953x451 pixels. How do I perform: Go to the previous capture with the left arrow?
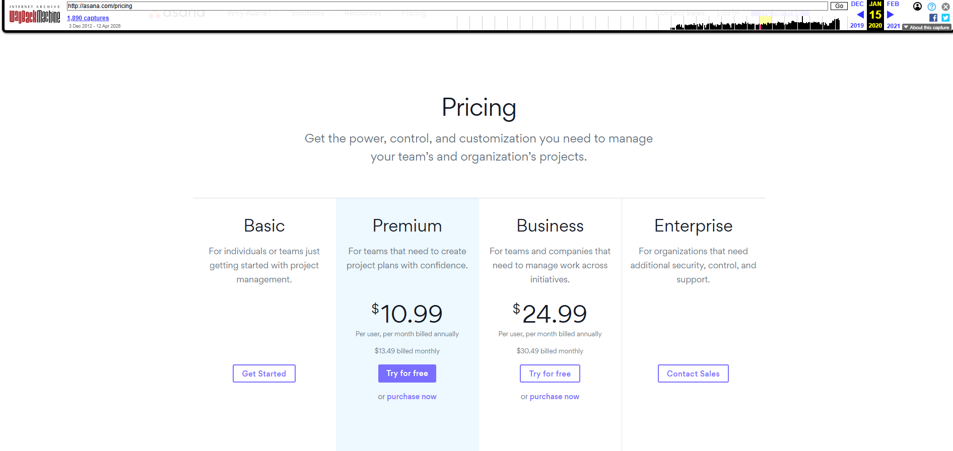860,15
